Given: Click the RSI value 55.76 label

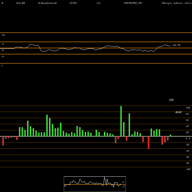Looking at the screenshot, I should [177, 45].
